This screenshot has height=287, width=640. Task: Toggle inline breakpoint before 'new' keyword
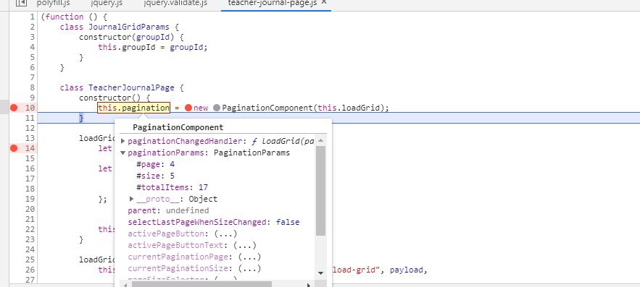pos(188,108)
